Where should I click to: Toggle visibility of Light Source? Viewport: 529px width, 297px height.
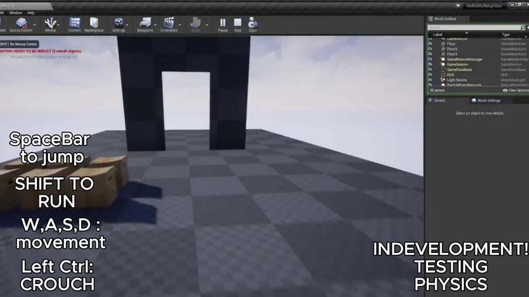point(430,80)
